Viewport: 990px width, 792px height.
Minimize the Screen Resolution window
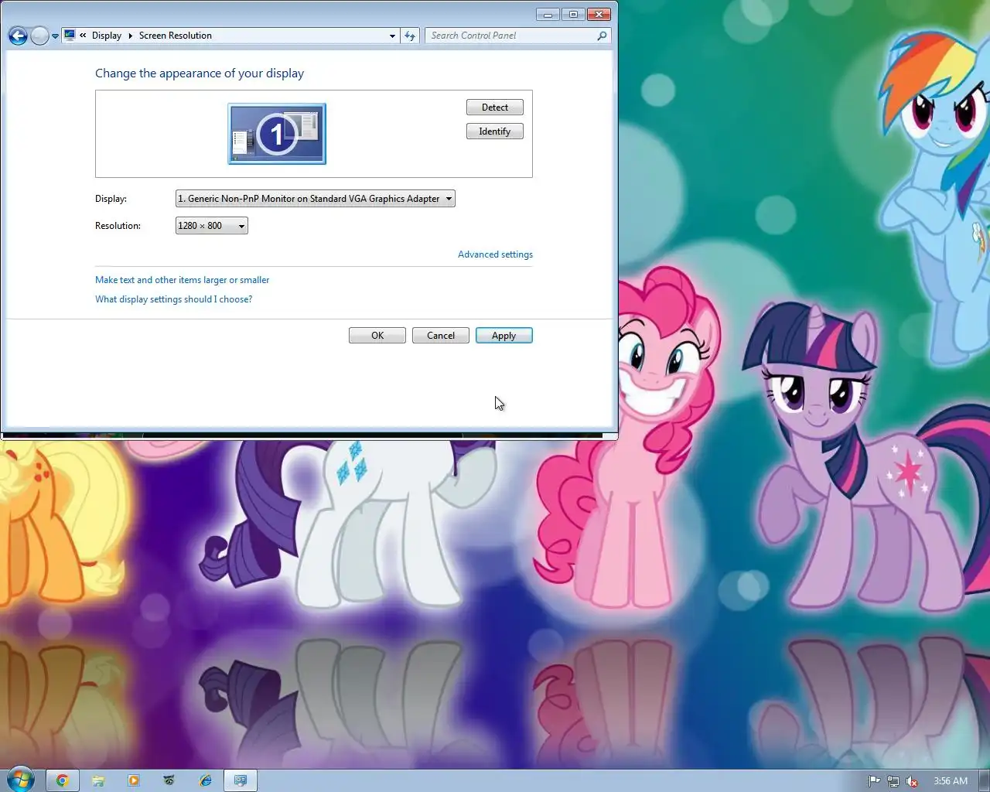pyautogui.click(x=548, y=14)
